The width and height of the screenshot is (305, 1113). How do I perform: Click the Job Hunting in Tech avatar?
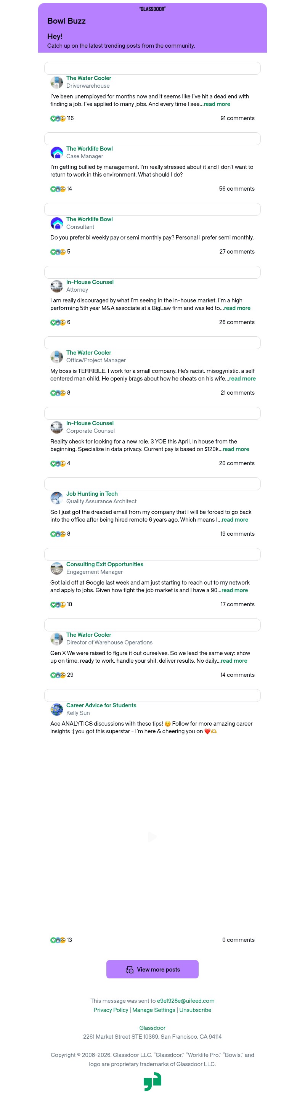tap(56, 498)
